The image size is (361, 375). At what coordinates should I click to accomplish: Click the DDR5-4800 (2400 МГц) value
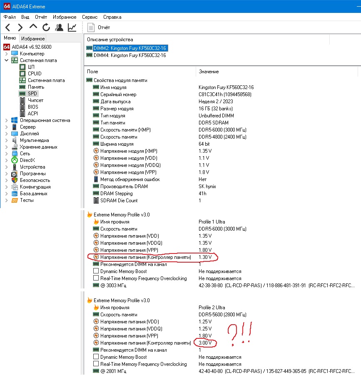coord(222,137)
